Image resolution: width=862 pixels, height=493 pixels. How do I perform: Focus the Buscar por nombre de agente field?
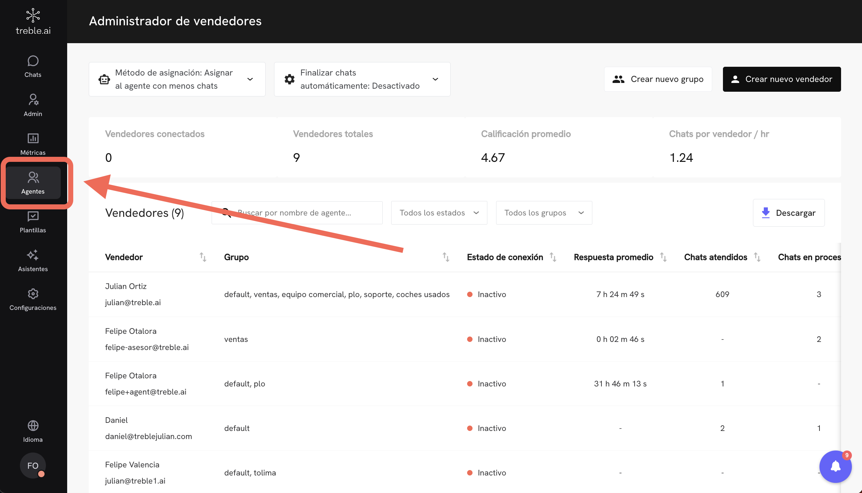(x=297, y=213)
